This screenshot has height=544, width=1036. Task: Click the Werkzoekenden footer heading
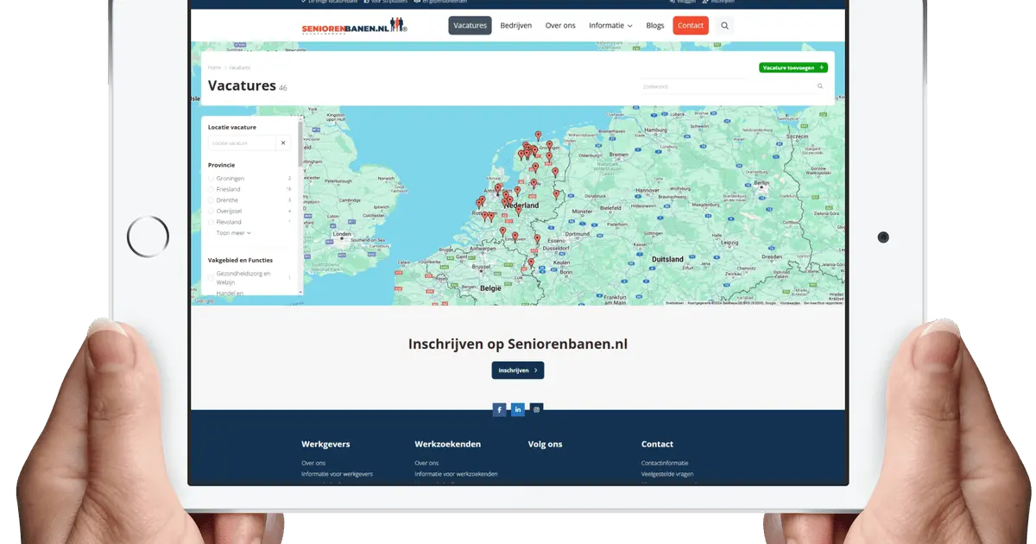pyautogui.click(x=447, y=444)
